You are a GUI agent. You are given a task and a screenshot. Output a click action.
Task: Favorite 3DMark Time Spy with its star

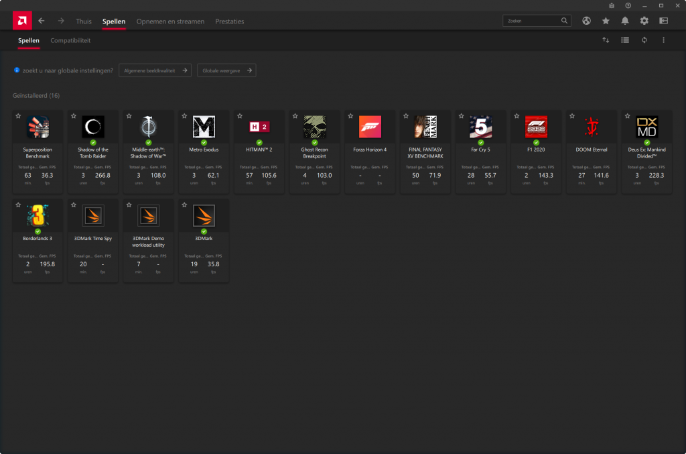tap(74, 205)
